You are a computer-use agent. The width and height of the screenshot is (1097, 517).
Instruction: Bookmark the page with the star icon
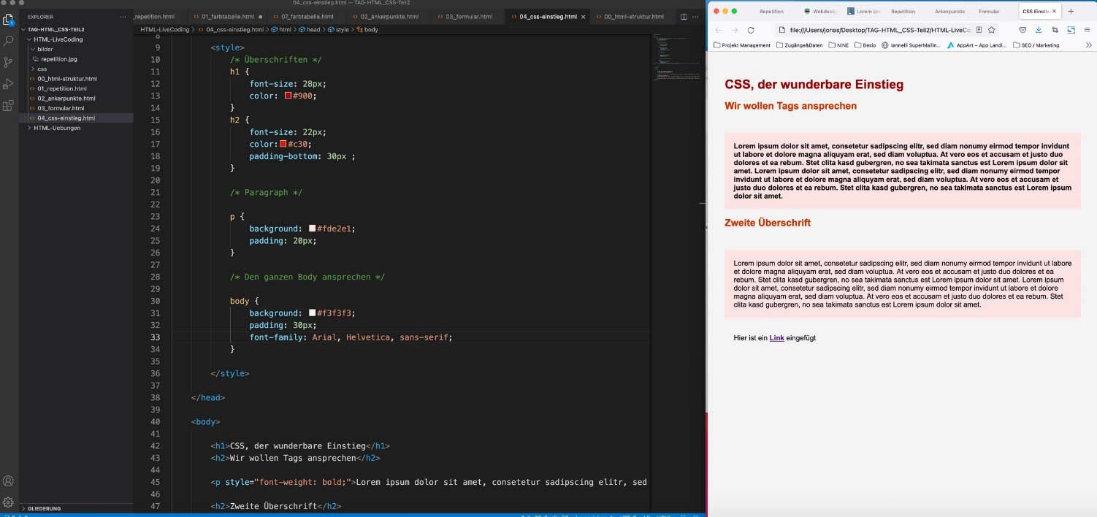pyautogui.click(x=992, y=30)
